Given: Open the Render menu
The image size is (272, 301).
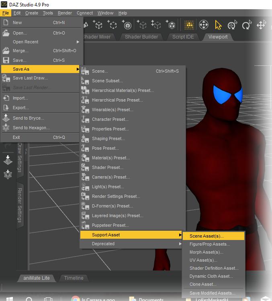Looking at the screenshot, I should (65, 13).
